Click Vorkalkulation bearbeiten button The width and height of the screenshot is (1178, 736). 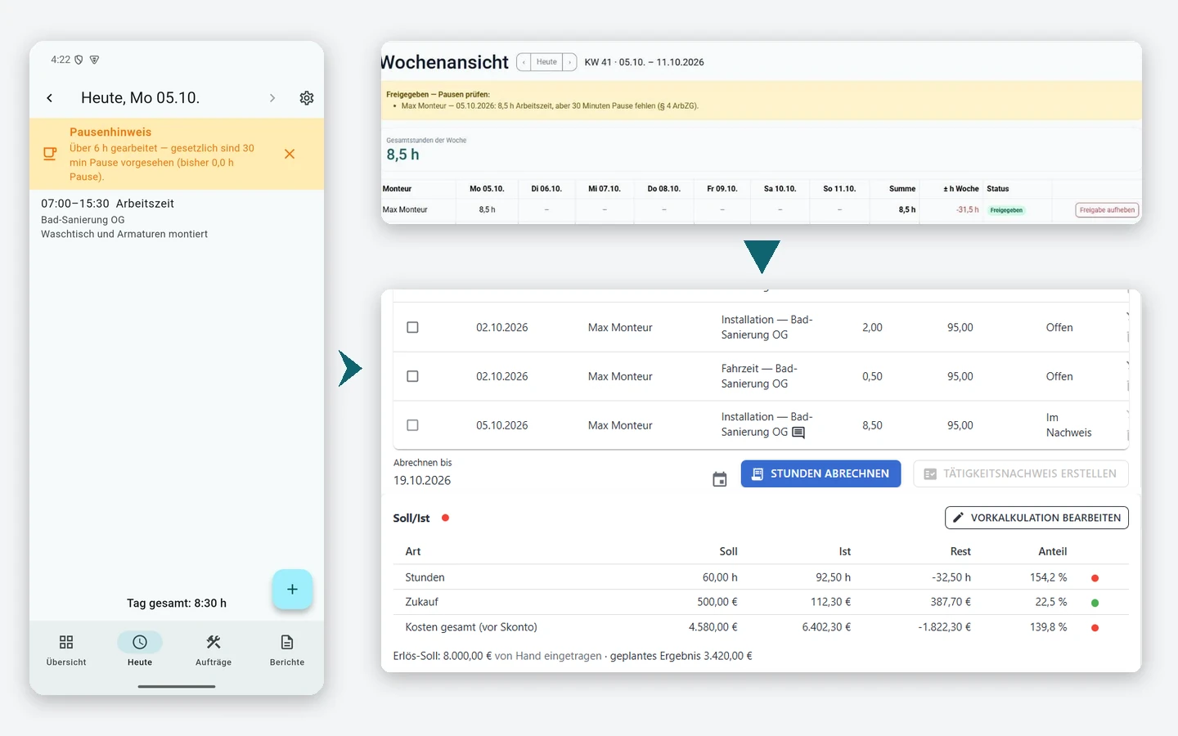(1036, 518)
